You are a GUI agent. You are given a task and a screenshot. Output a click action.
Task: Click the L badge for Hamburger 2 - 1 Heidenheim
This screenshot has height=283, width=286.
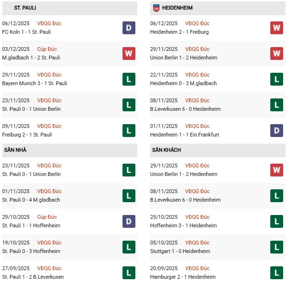[276, 273]
